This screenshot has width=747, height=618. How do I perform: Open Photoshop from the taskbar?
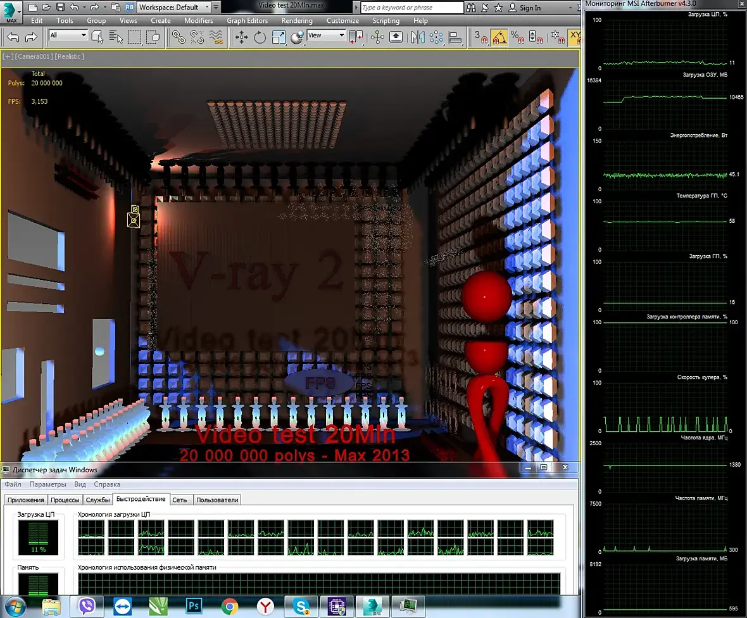(194, 606)
